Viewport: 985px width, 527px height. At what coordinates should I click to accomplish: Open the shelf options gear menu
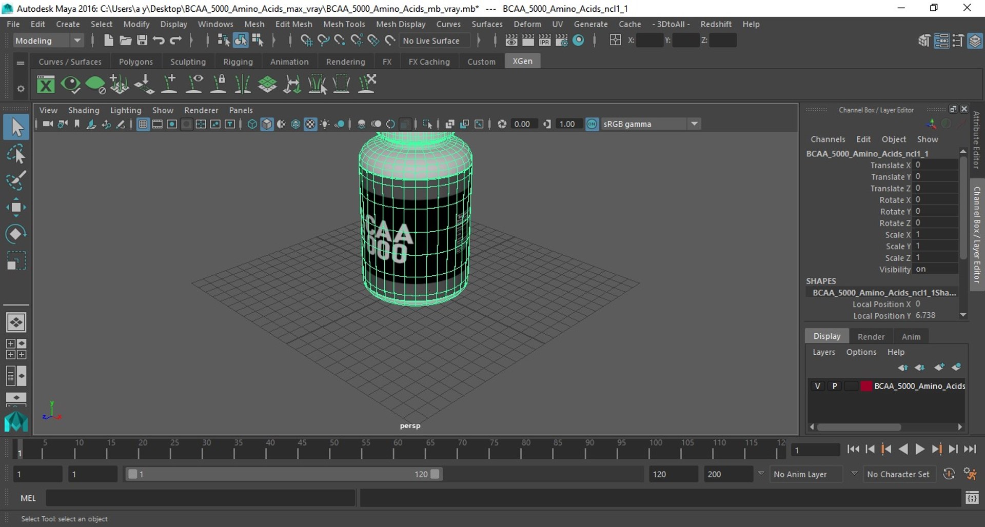click(21, 88)
